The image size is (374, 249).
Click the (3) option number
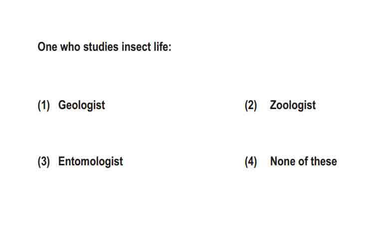coord(44,161)
